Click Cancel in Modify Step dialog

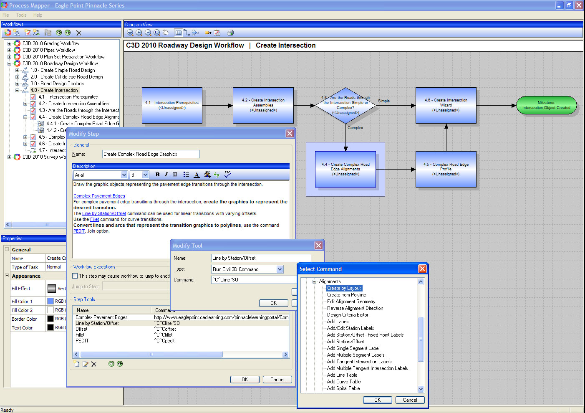point(277,380)
